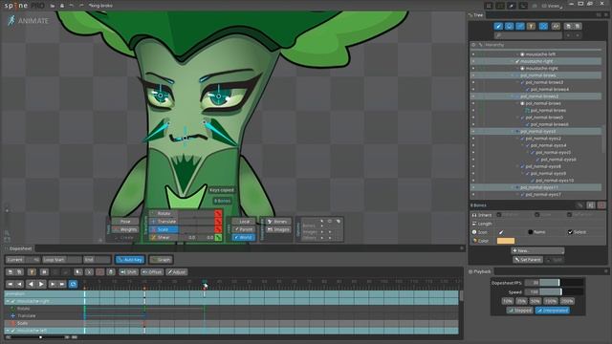Screen dimensions: 612x344
Task: Select moustache-left in the tree
Action: coord(540,54)
